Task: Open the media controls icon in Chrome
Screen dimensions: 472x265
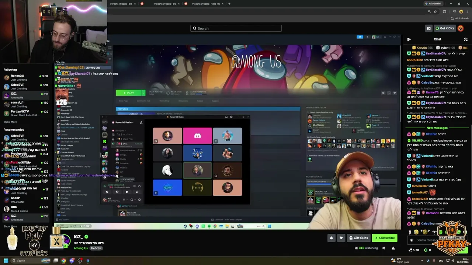Action: pos(454,12)
